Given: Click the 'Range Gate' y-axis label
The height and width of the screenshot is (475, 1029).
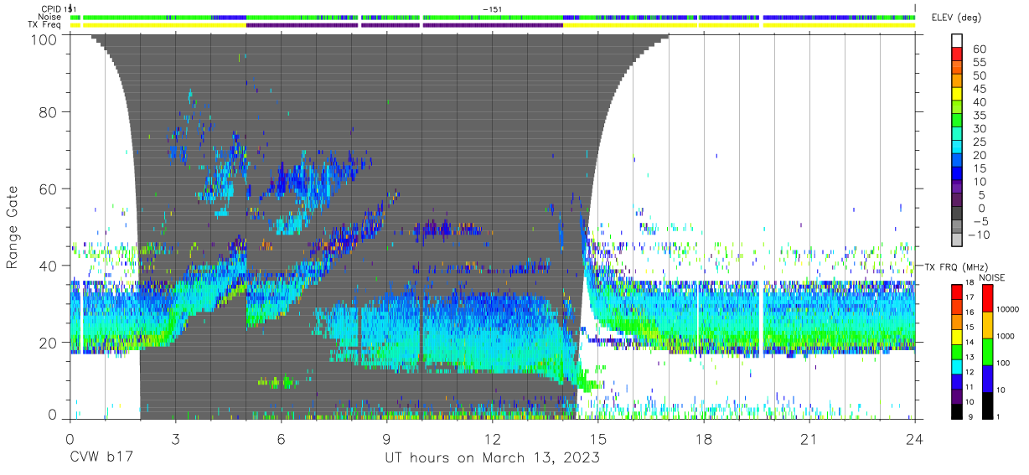Looking at the screenshot, I should tap(13, 228).
